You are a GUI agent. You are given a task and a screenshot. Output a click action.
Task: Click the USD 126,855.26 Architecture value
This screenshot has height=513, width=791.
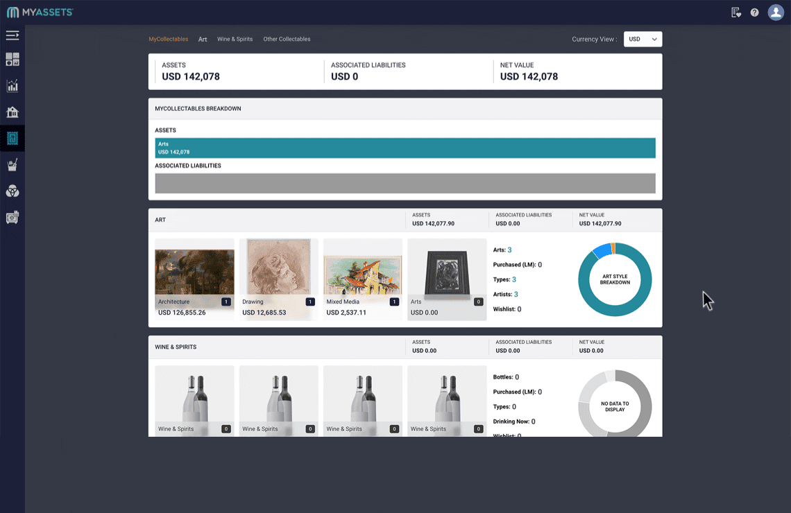182,313
